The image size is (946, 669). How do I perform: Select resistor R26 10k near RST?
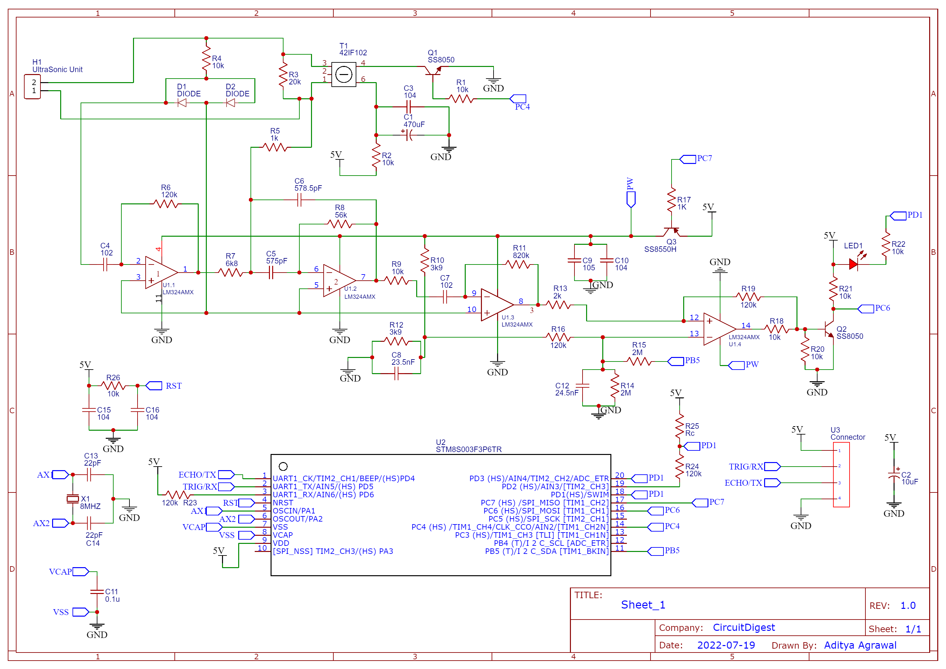pyautogui.click(x=113, y=386)
